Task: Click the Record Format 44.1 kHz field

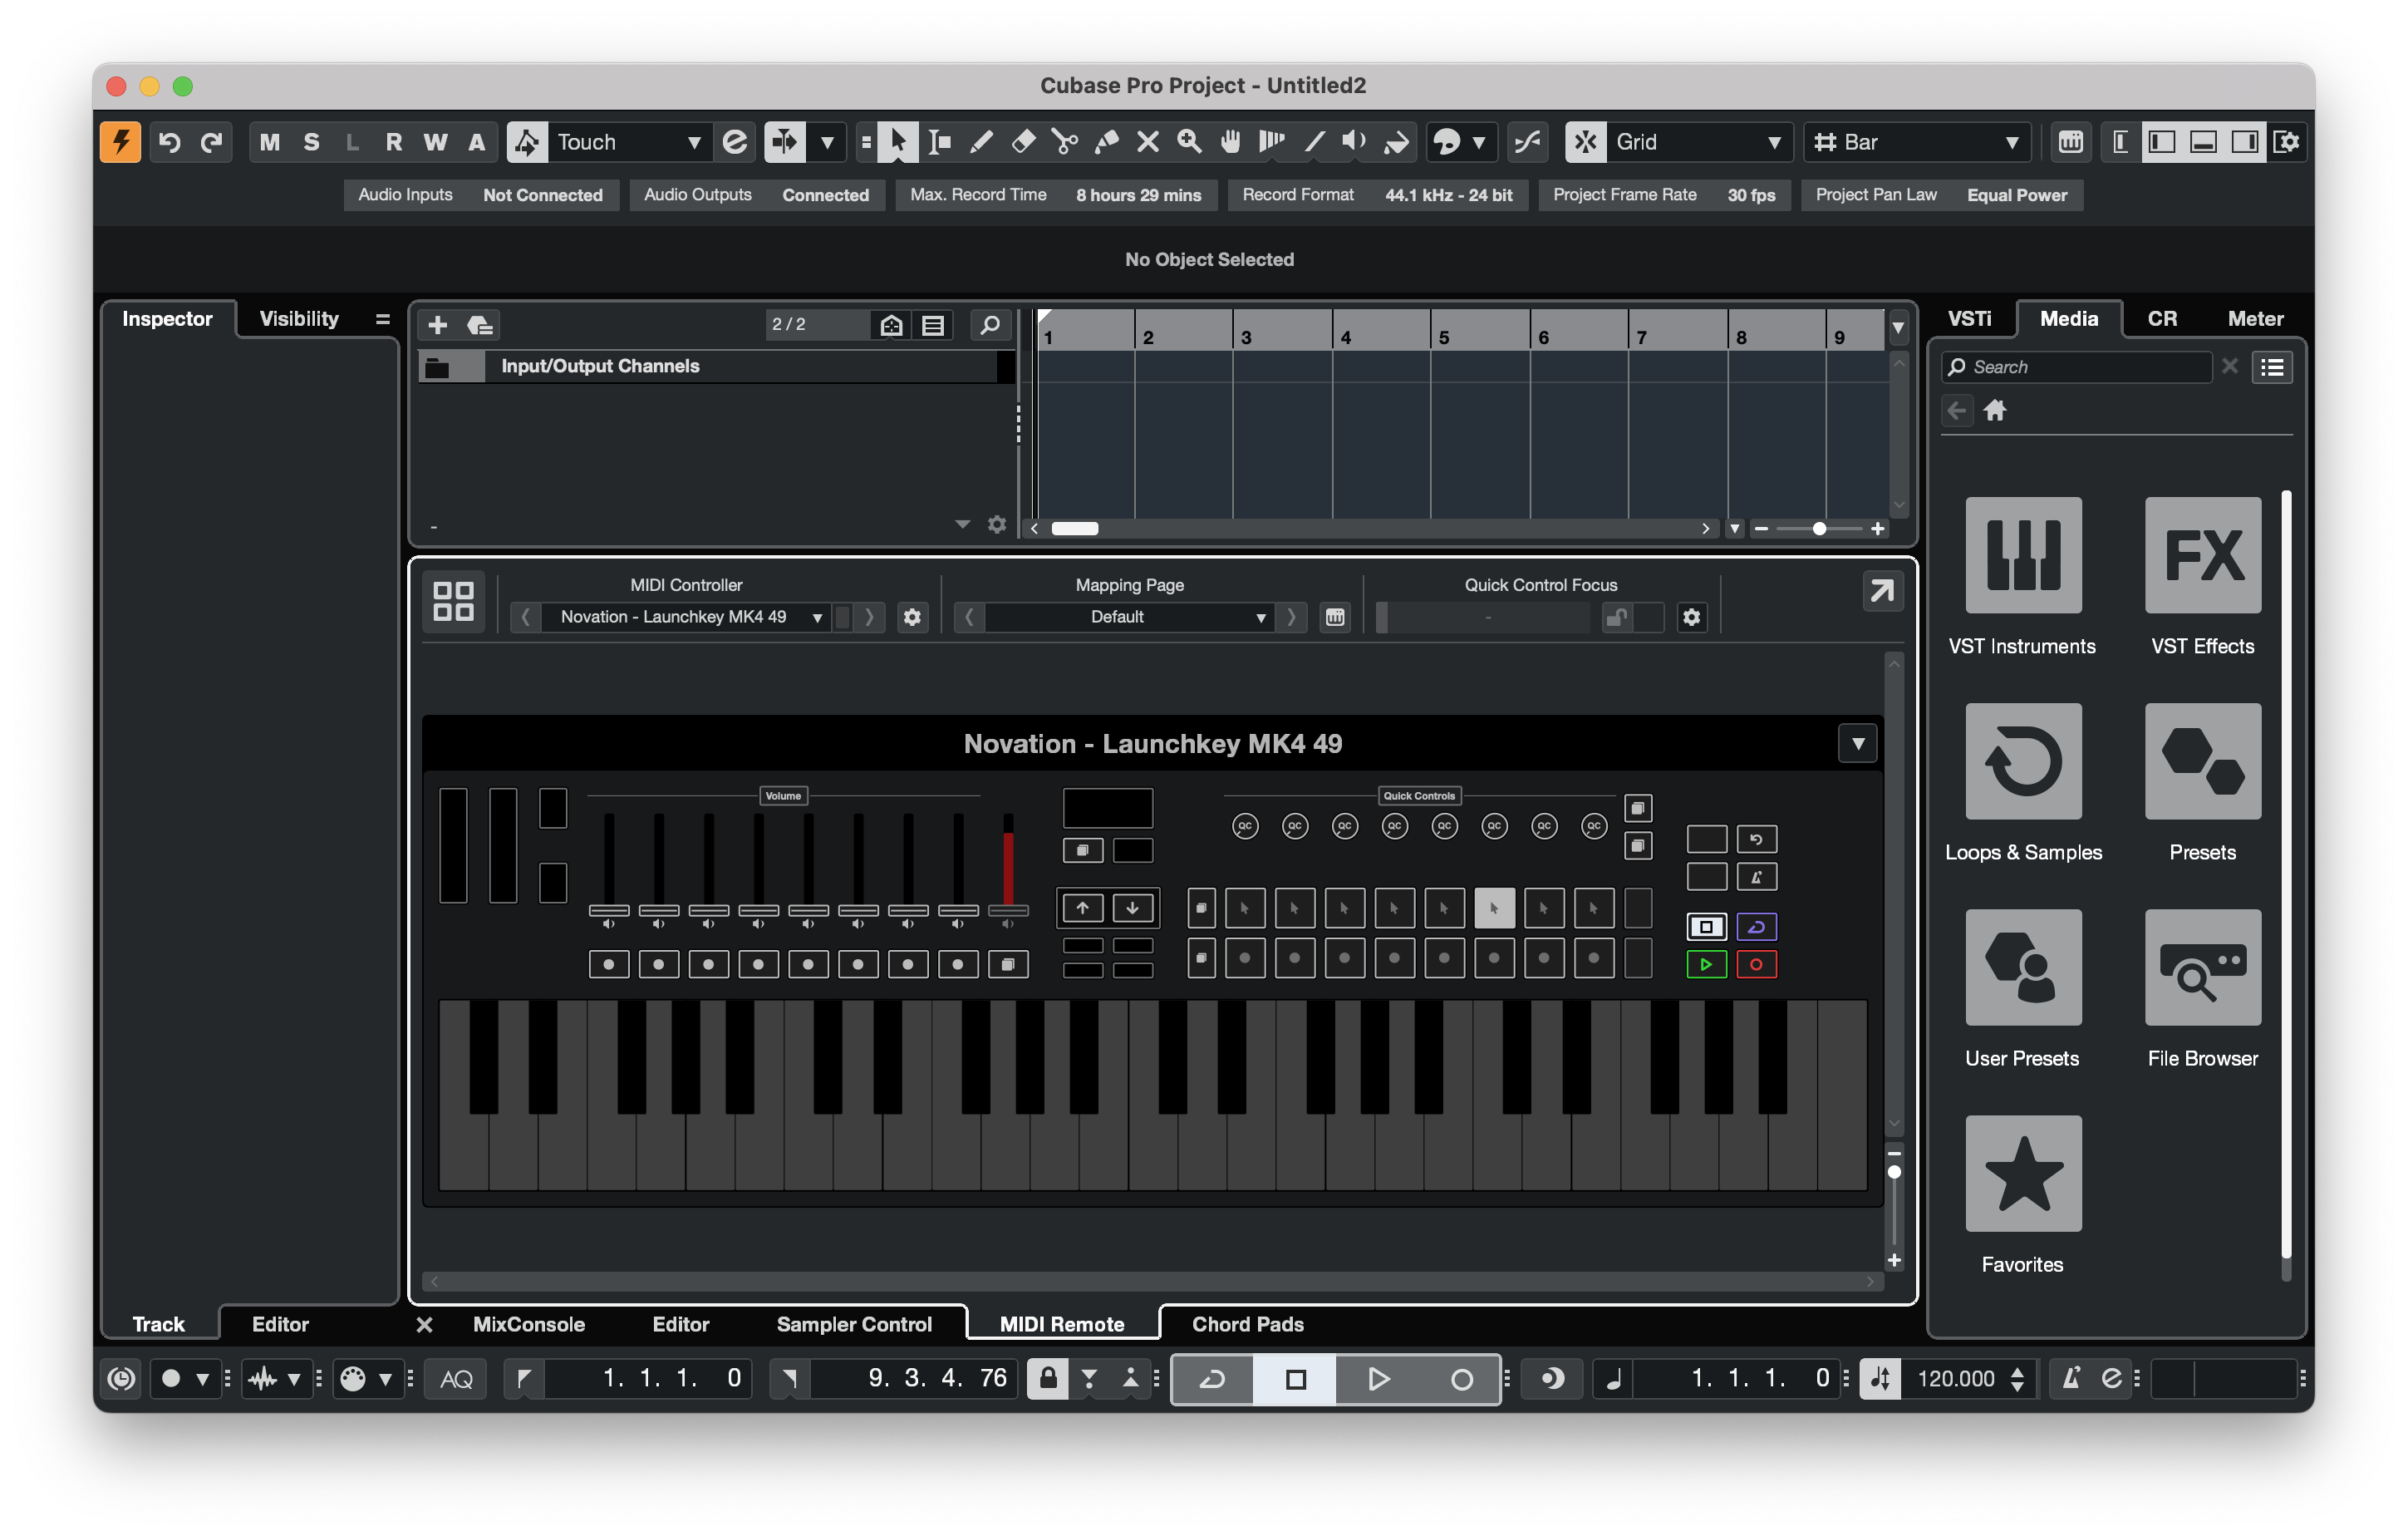Action: [x=1377, y=195]
